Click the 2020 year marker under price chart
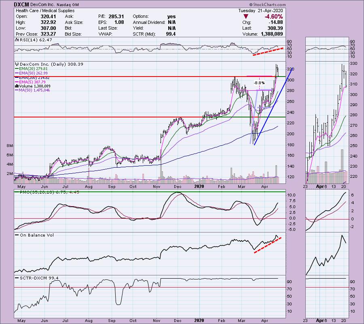 pos(199,186)
